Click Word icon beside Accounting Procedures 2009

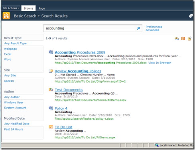(51, 52)
